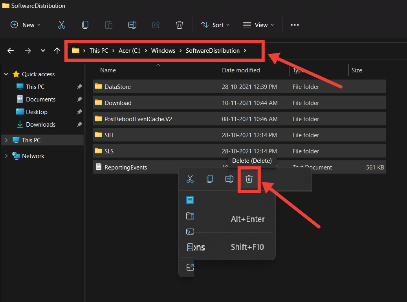Click the Copy icon in the context menu
The image size is (407, 302).
210,179
